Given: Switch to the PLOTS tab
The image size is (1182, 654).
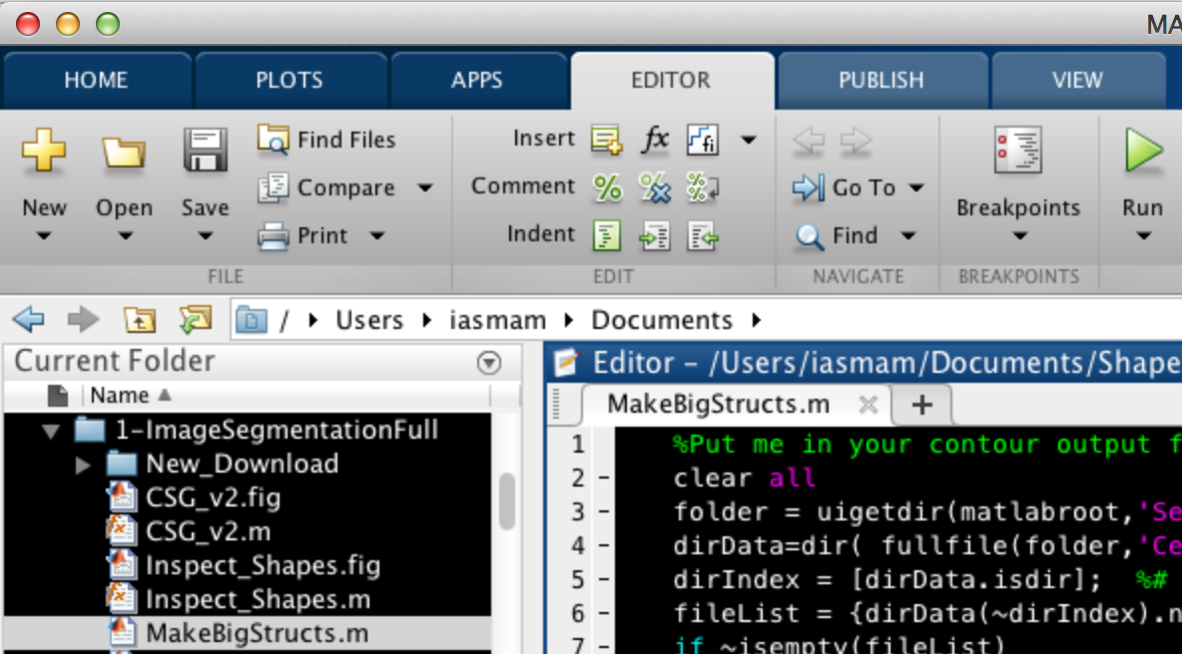Looking at the screenshot, I should coord(290,81).
